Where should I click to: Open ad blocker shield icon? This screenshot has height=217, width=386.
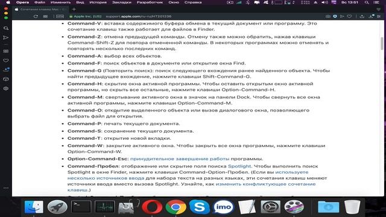click(x=335, y=16)
